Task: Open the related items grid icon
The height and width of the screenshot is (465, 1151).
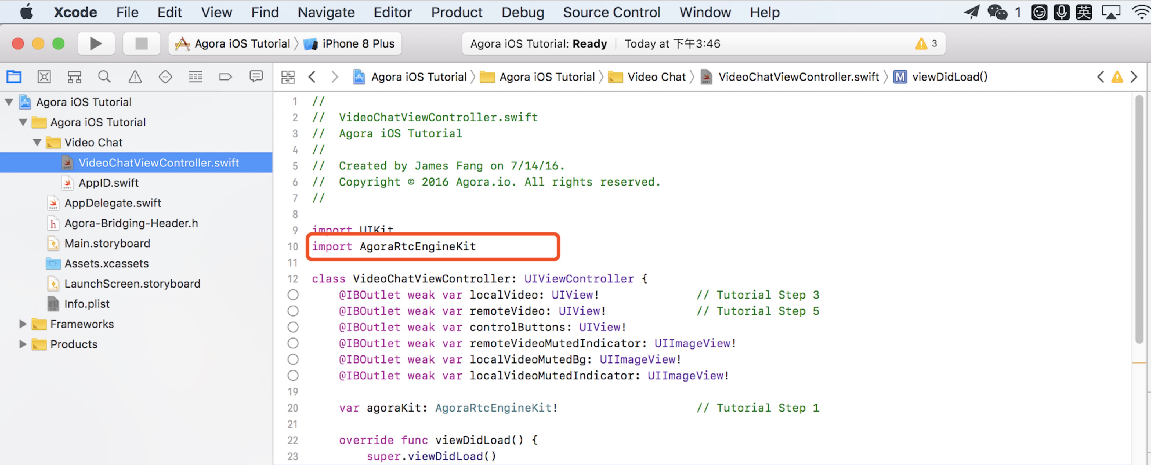Action: (288, 77)
